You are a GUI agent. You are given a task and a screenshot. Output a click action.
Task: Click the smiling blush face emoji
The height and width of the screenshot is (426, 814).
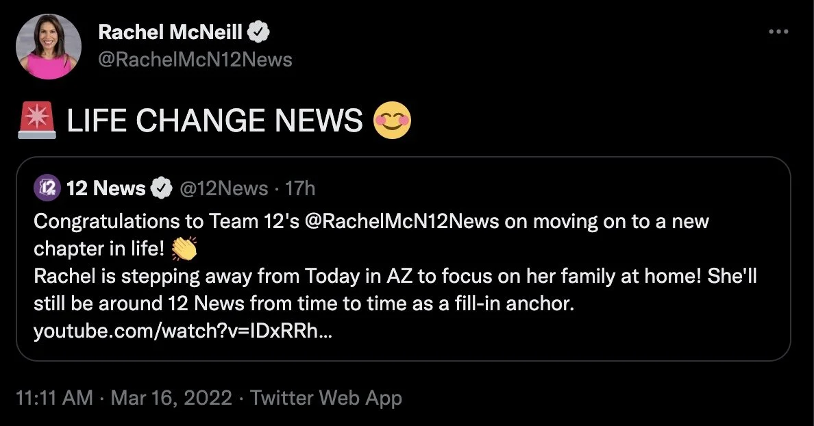click(x=393, y=120)
